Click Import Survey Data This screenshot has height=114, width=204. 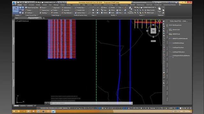32,8
